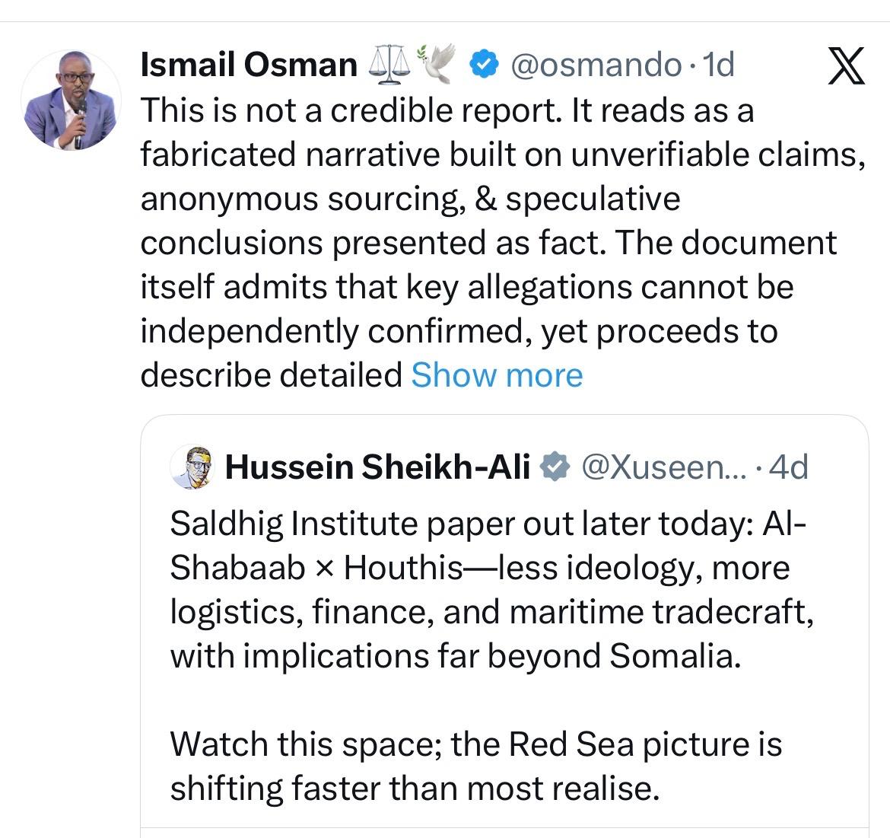Click the balance scales emoji icon
Image resolution: width=890 pixels, height=838 pixels.
[388, 65]
